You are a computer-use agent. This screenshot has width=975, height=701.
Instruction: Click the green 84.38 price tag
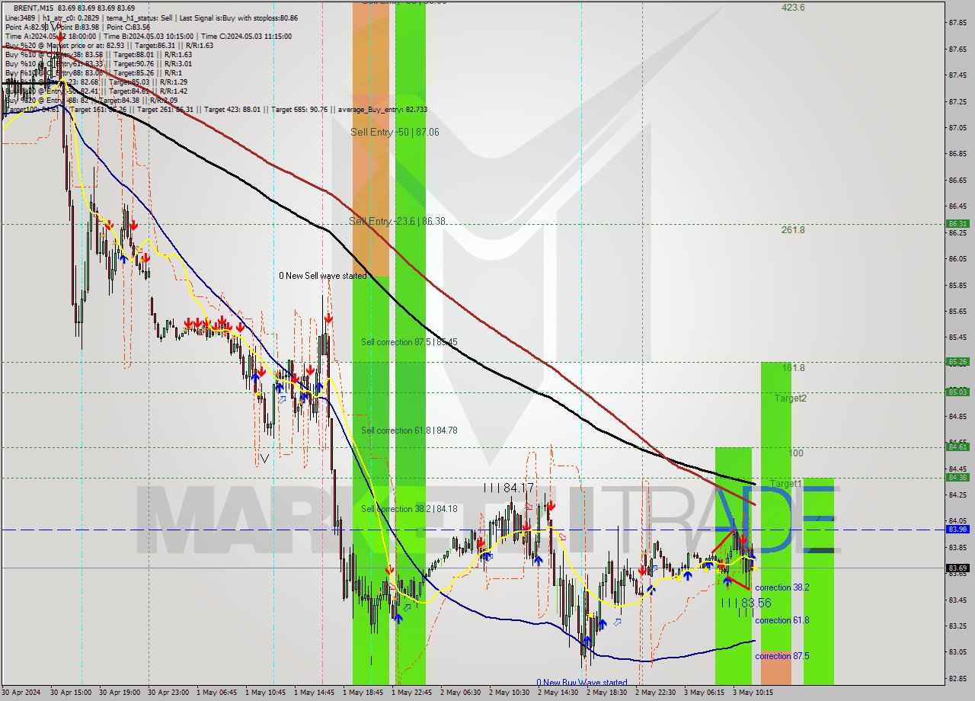pos(957,478)
